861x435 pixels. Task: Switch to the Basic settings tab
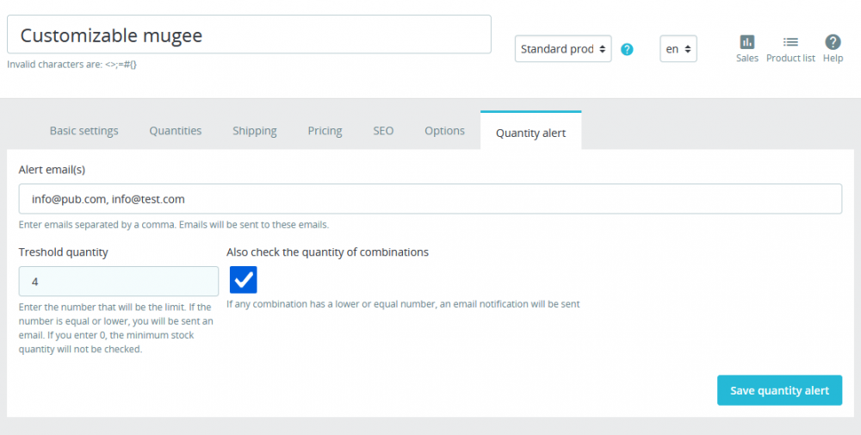pyautogui.click(x=84, y=131)
